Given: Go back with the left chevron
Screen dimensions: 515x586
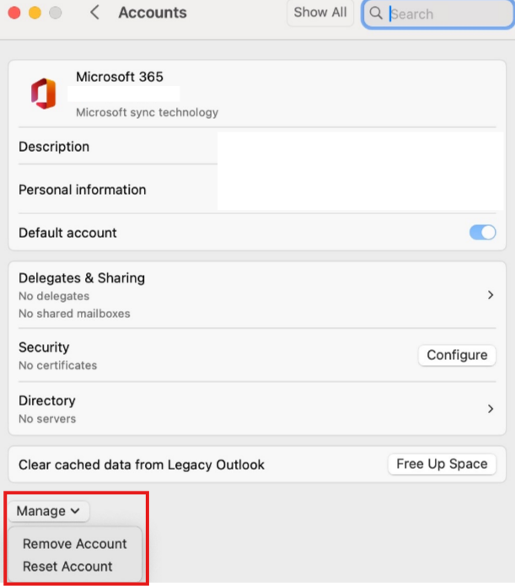Looking at the screenshot, I should (94, 13).
